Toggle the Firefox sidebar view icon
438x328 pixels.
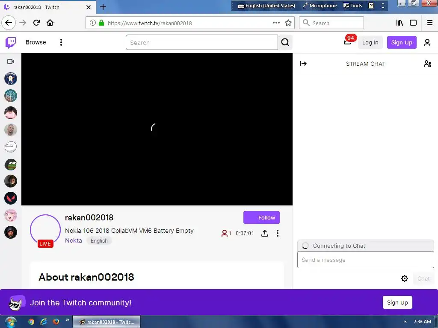[x=413, y=23]
